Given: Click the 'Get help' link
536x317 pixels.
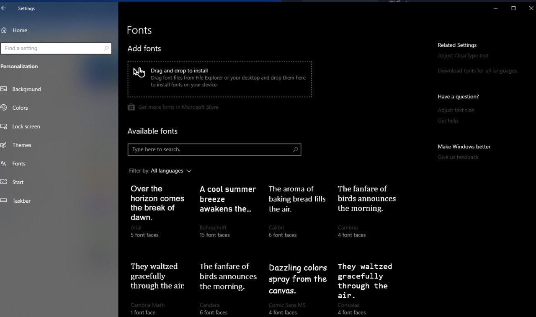Looking at the screenshot, I should click(x=448, y=121).
